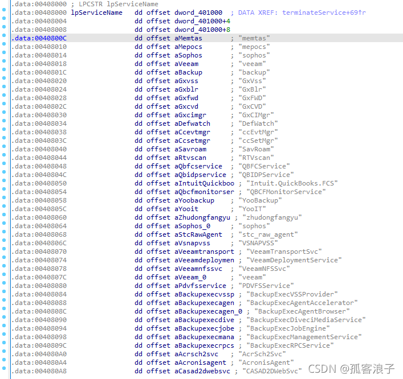This screenshot has width=403, height=379.
Task: Select the aVeeam_0 operand
Action: click(190, 277)
